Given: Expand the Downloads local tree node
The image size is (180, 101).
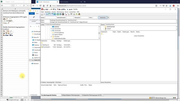Looking at the screenshot, I should (x=51, y=31).
